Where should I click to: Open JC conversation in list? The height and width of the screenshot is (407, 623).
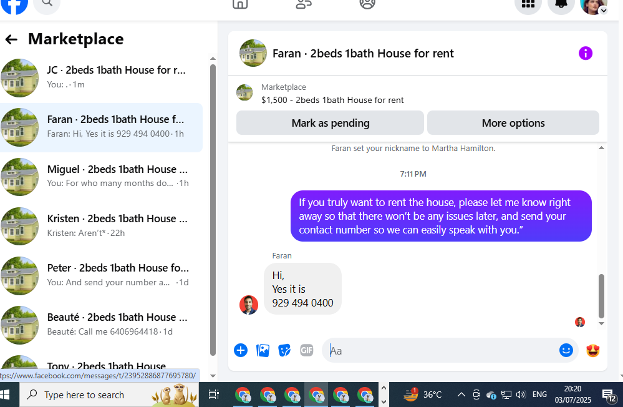click(x=101, y=77)
